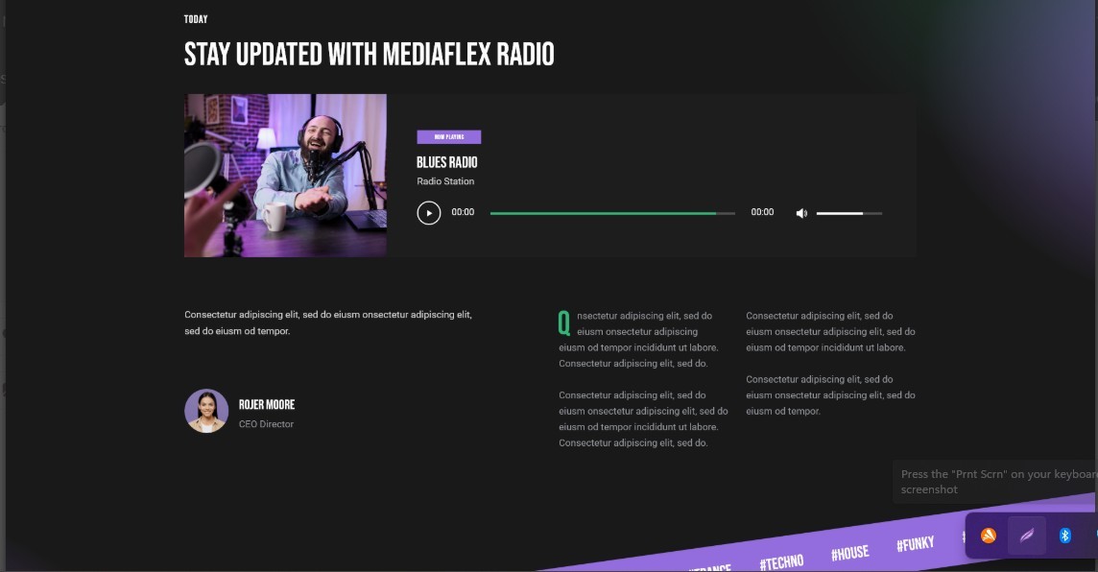This screenshot has width=1098, height=572.
Task: Click the #FUNKY hashtag
Action: (916, 544)
